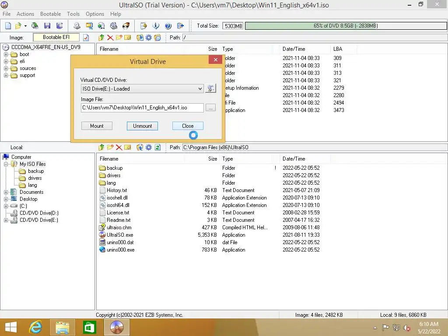Image resolution: width=448 pixels, height=336 pixels.
Task: Expand the (C:) drive node
Action: (x=6, y=206)
